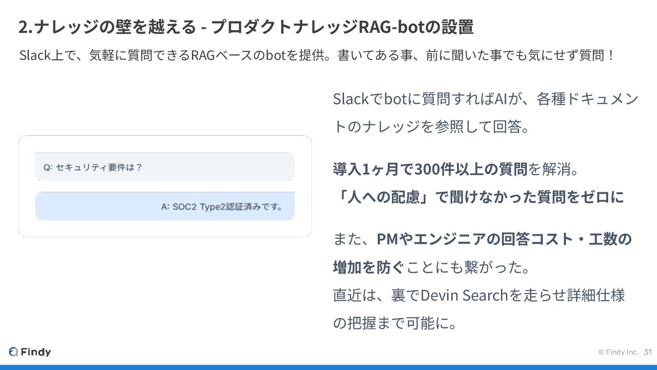The image size is (657, 370).
Task: Click the text '増加を防ぐことにも繋がった。'
Action: [432, 267]
